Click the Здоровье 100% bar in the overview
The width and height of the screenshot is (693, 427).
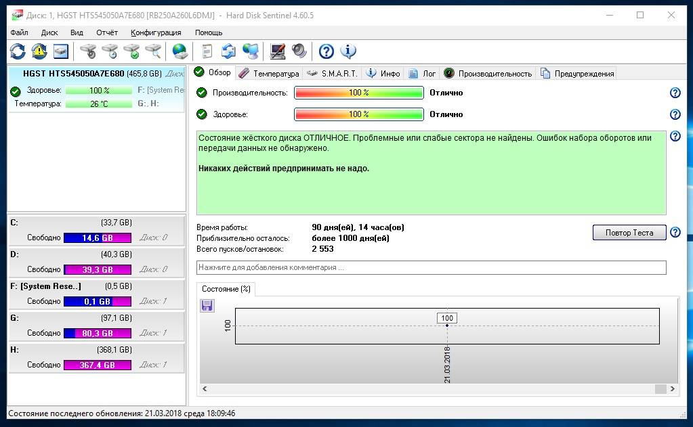(x=358, y=114)
